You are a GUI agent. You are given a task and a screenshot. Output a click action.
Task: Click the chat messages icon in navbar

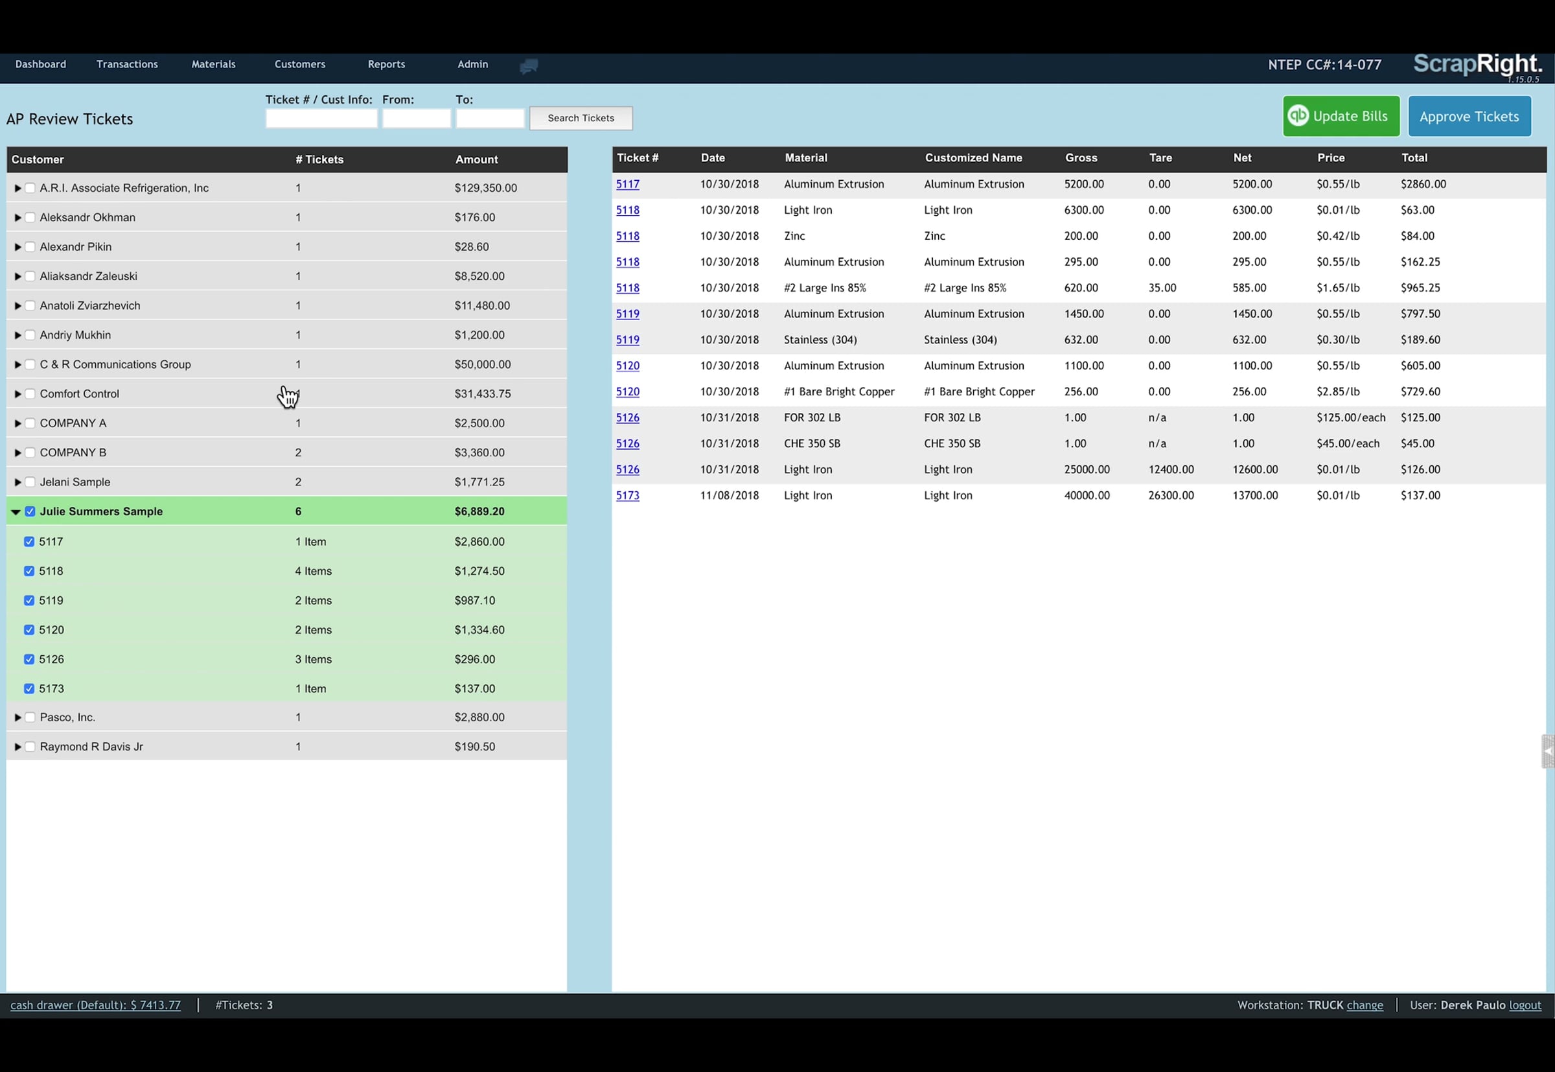529,66
